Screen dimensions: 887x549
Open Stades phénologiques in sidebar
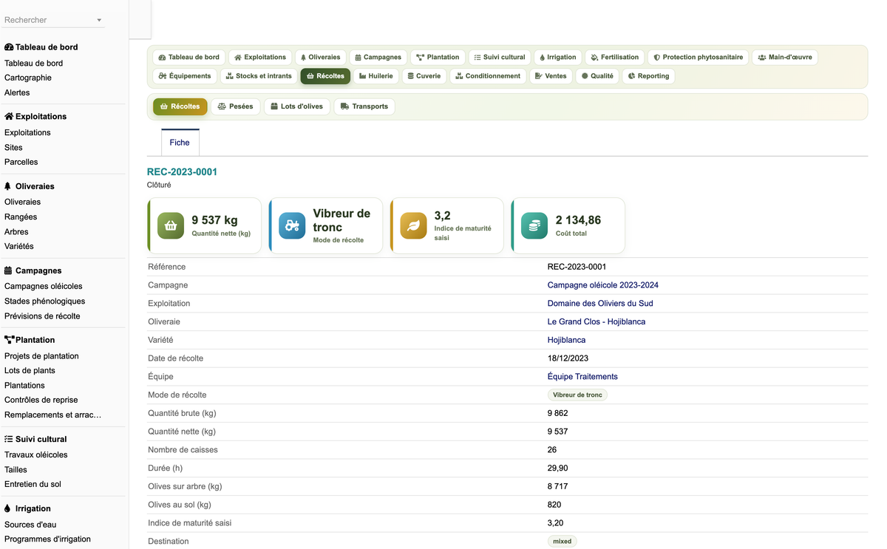(44, 301)
